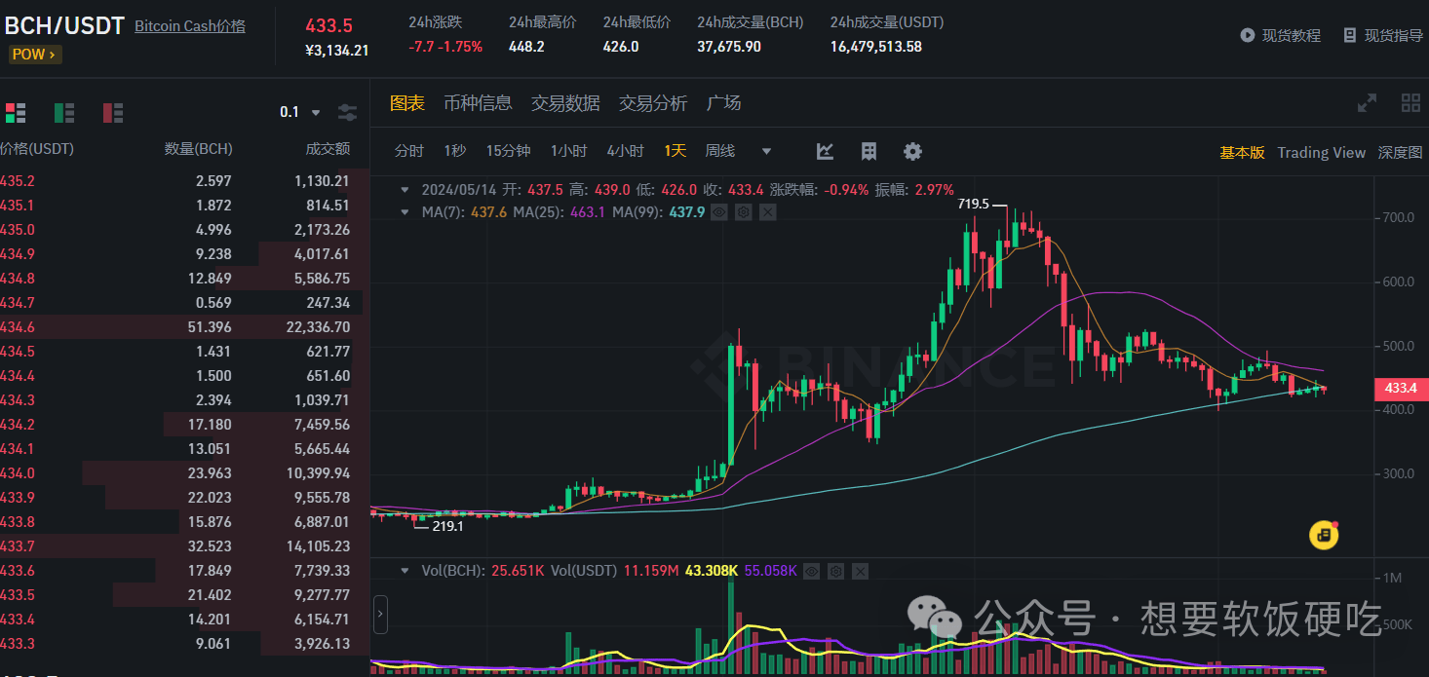This screenshot has height=677, width=1429.
Task: Switch chart to 深度图 mode
Action: pyautogui.click(x=1400, y=152)
